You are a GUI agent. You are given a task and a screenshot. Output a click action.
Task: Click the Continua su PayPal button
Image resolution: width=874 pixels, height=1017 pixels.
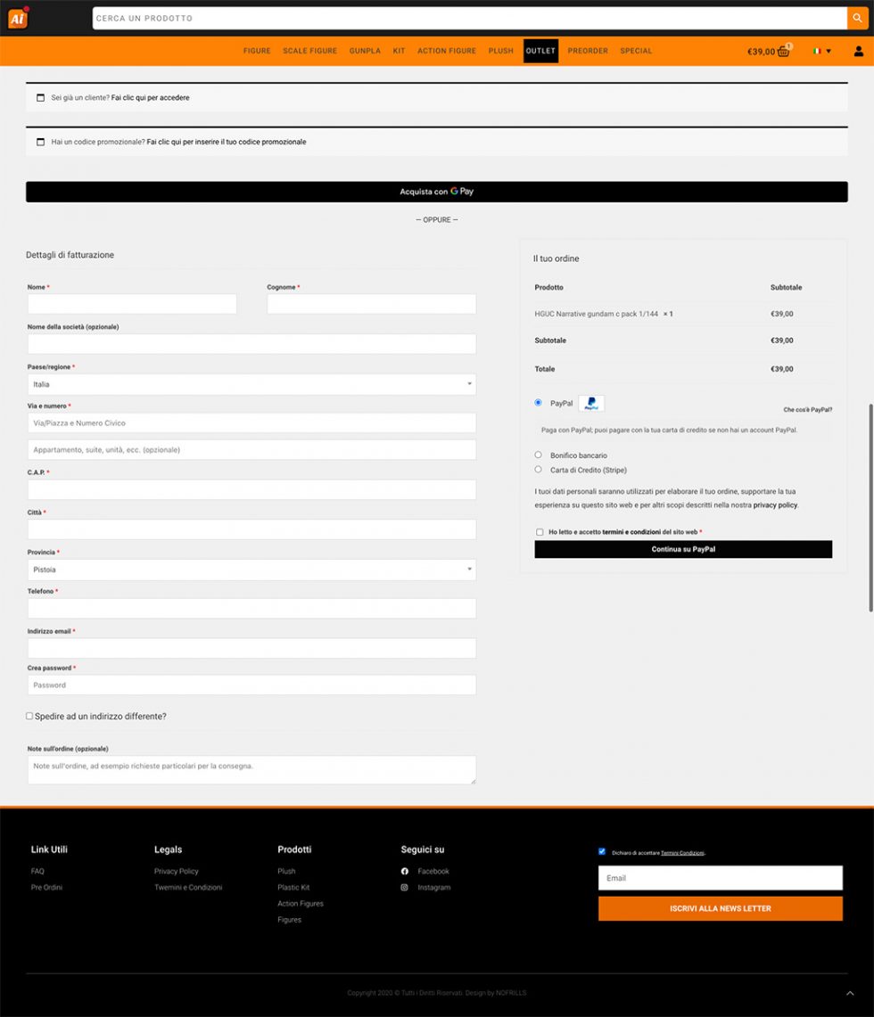point(683,549)
